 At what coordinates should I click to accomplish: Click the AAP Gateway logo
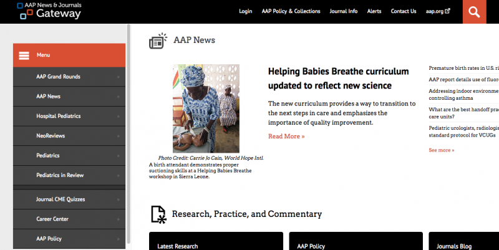[49, 11]
